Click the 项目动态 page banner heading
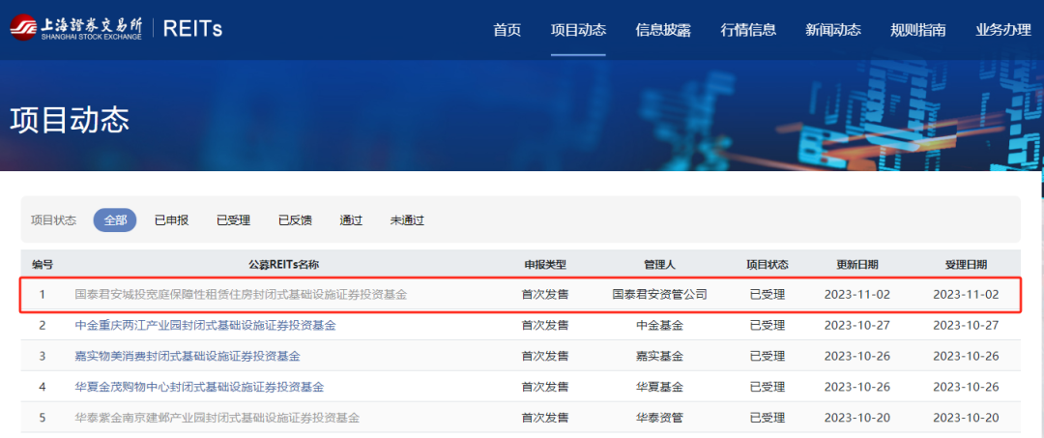This screenshot has height=438, width=1044. point(70,121)
